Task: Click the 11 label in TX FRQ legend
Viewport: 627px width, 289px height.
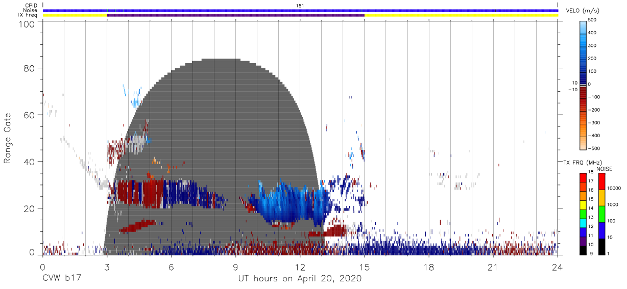Action: point(590,235)
